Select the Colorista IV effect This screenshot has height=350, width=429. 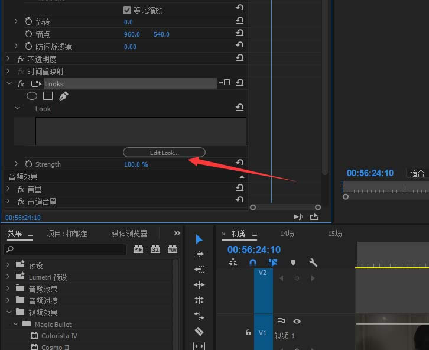point(59,336)
